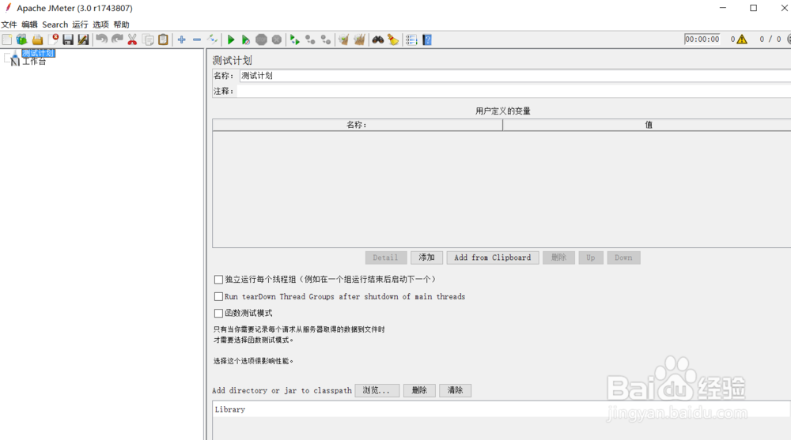Click the 注释 comment field
Image resolution: width=791 pixels, height=440 pixels.
514,91
